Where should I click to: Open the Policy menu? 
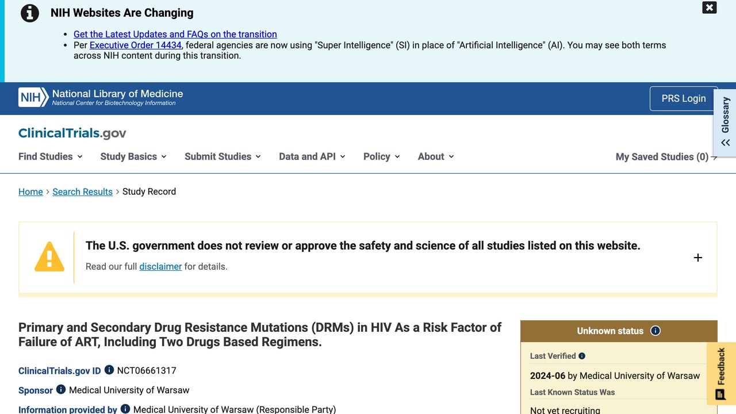pos(382,156)
